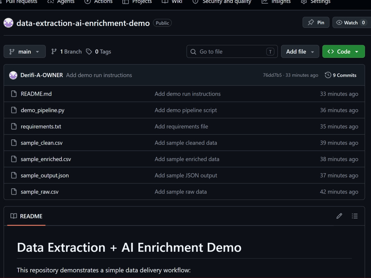Click file icon next to sample_clean.csv
The height and width of the screenshot is (278, 371).
coord(14,143)
